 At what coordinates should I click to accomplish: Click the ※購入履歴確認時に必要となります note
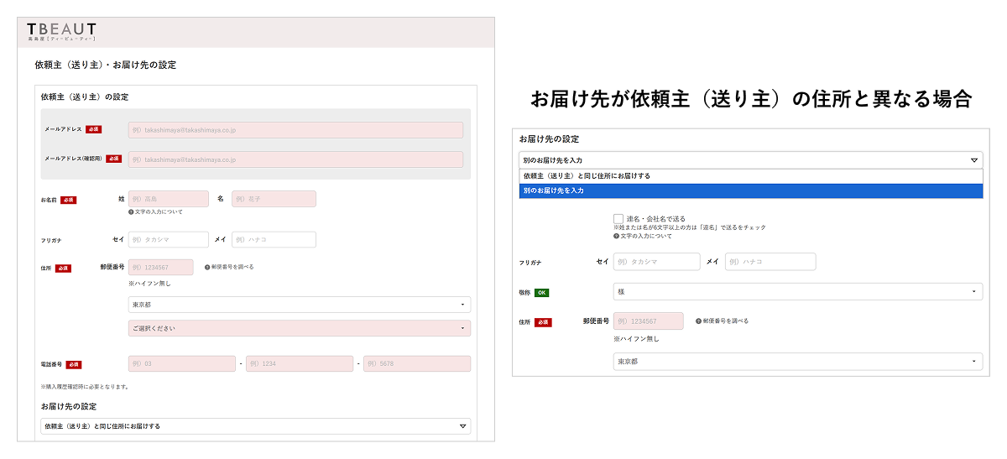84,387
